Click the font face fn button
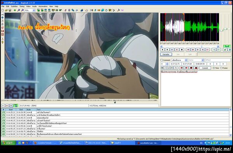This screenshot has width=233, height=153. pyautogui.click(x=176, y=68)
